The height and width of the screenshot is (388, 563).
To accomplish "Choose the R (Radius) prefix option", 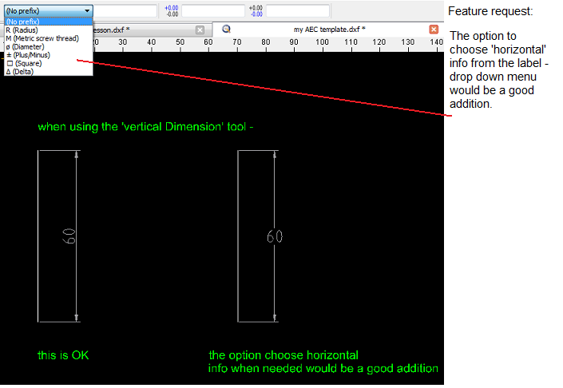I will 49,30.
